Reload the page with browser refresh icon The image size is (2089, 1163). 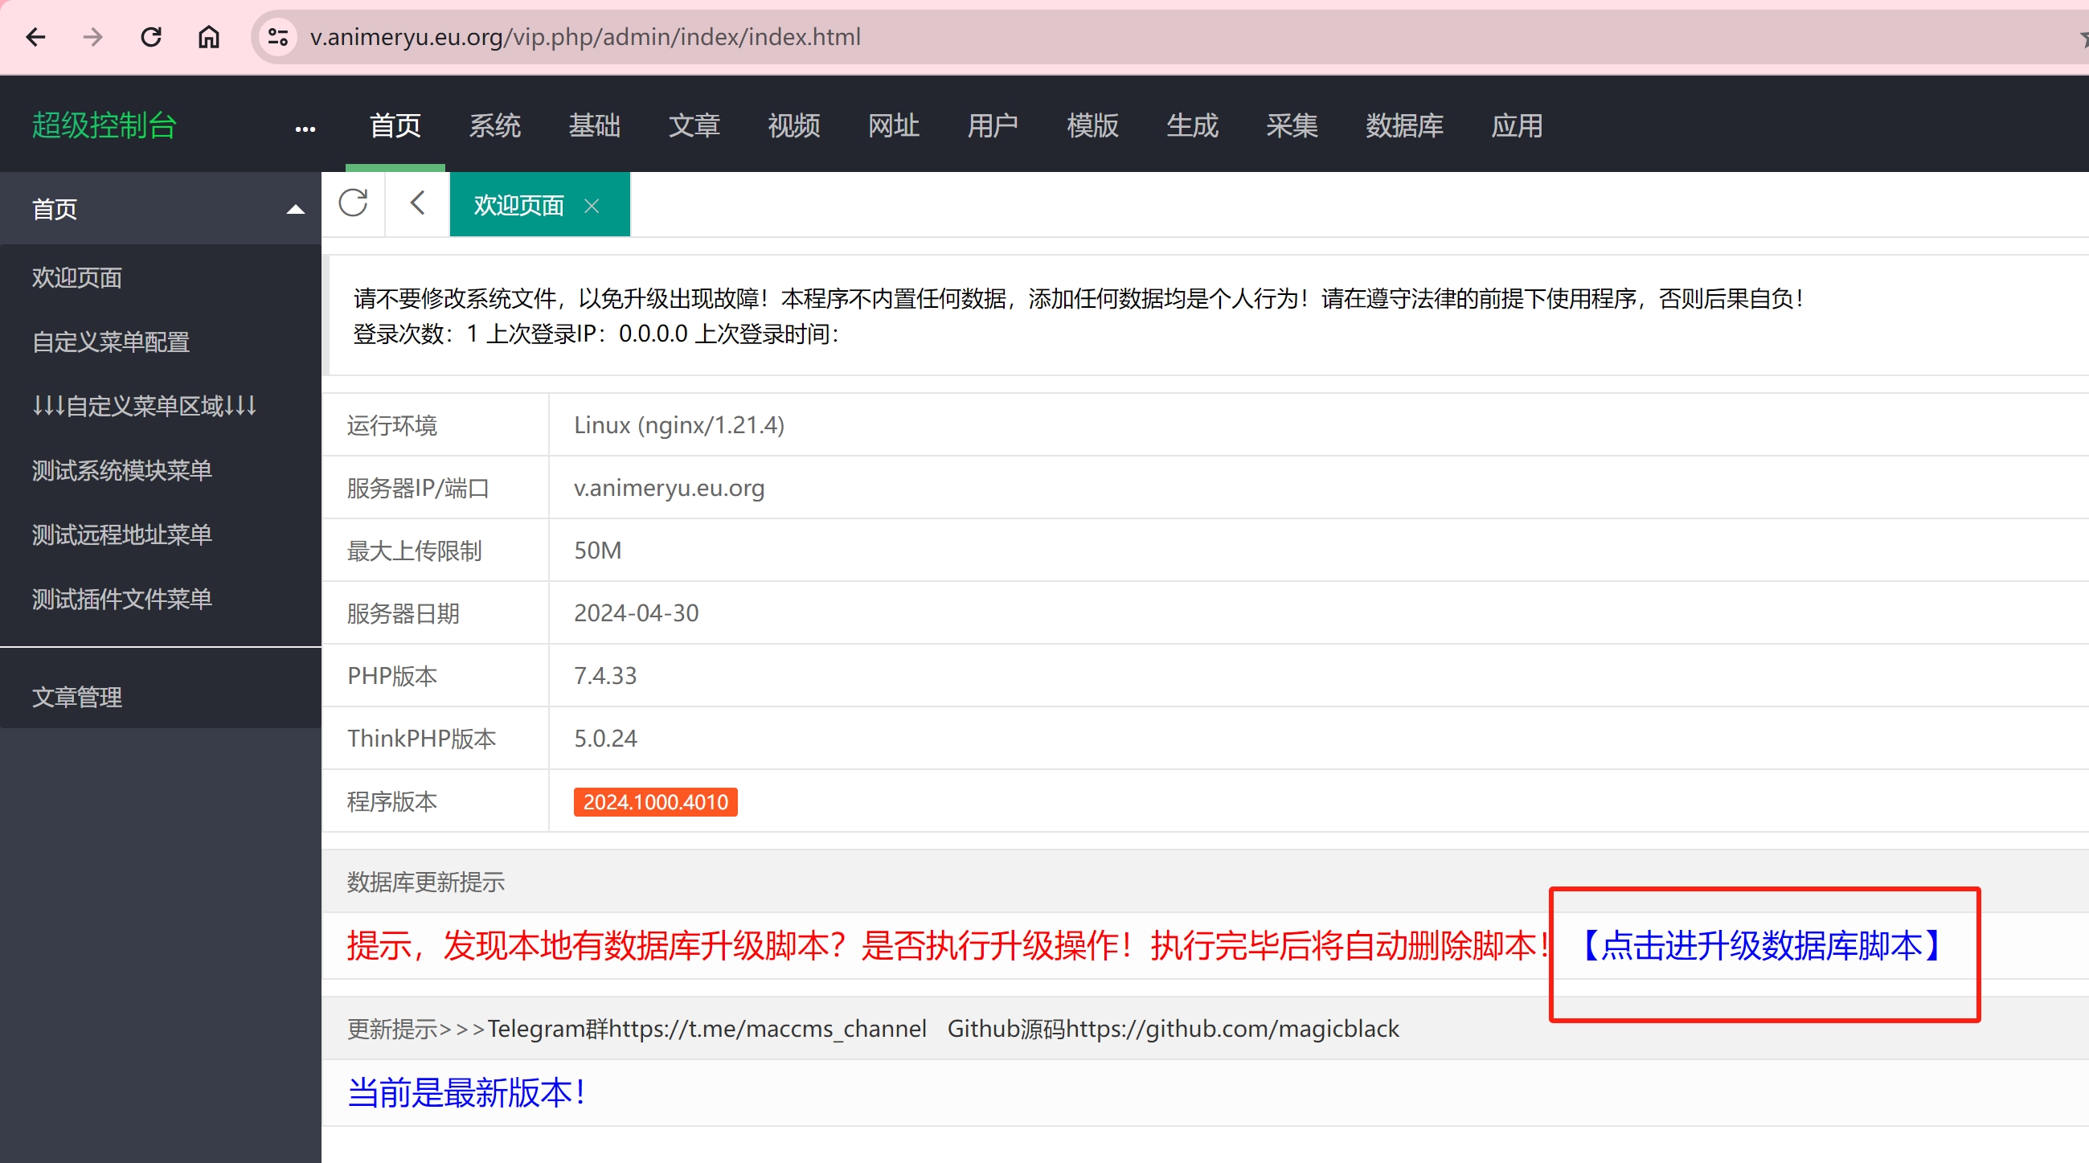[151, 37]
